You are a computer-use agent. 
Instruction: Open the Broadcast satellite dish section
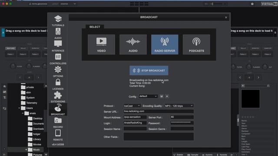pos(58,110)
